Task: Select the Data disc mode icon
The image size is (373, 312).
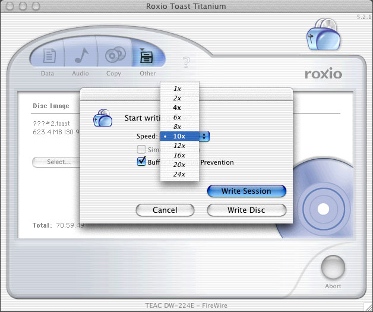Action: tap(49, 56)
